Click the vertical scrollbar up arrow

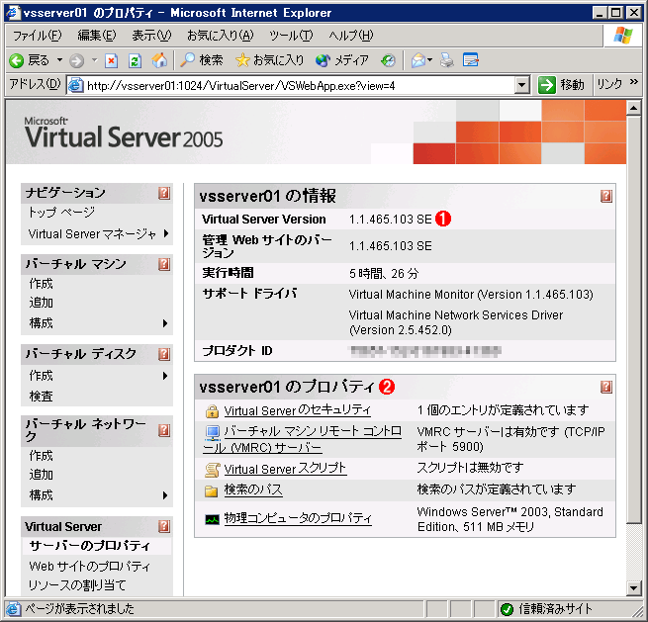(633, 108)
